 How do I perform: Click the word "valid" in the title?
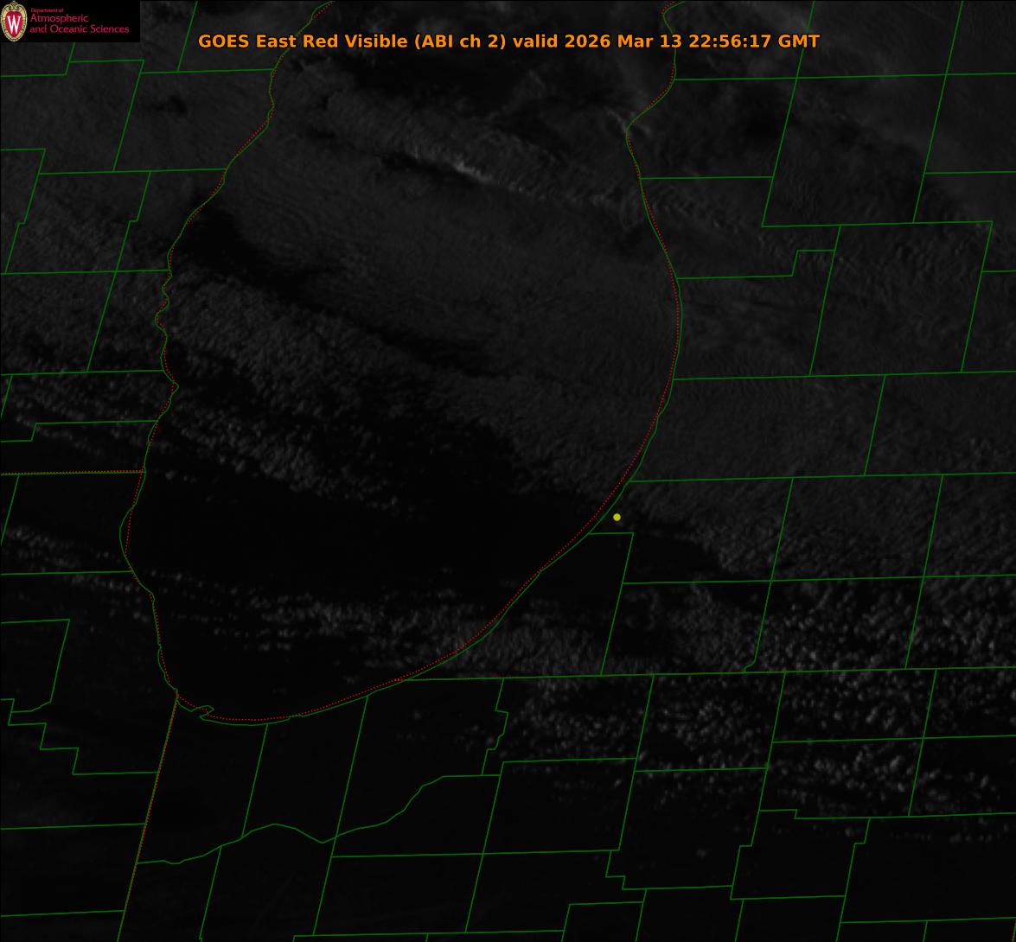pyautogui.click(x=536, y=41)
